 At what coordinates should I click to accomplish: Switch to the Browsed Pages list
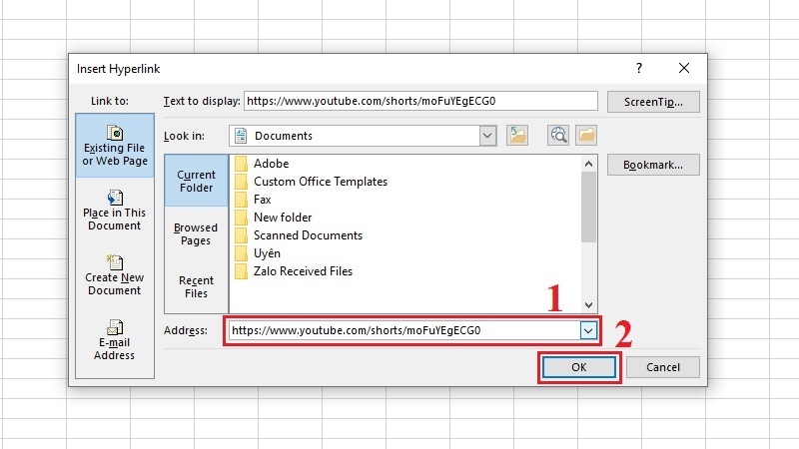pos(196,233)
